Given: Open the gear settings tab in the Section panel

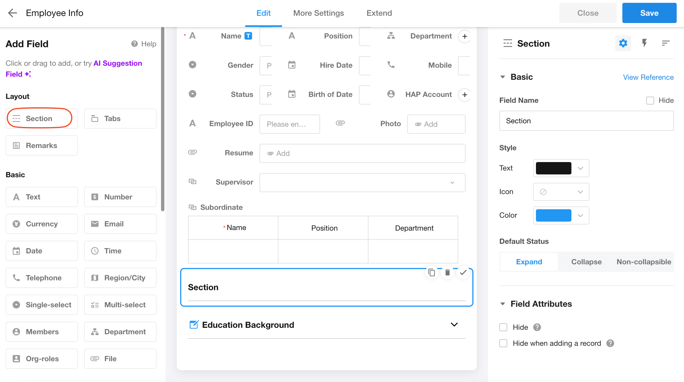Looking at the screenshot, I should [x=623, y=43].
